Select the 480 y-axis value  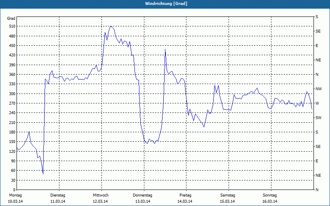click(12, 36)
